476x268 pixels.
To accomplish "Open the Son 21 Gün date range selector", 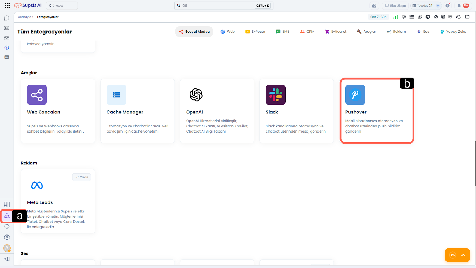I will [x=378, y=17].
